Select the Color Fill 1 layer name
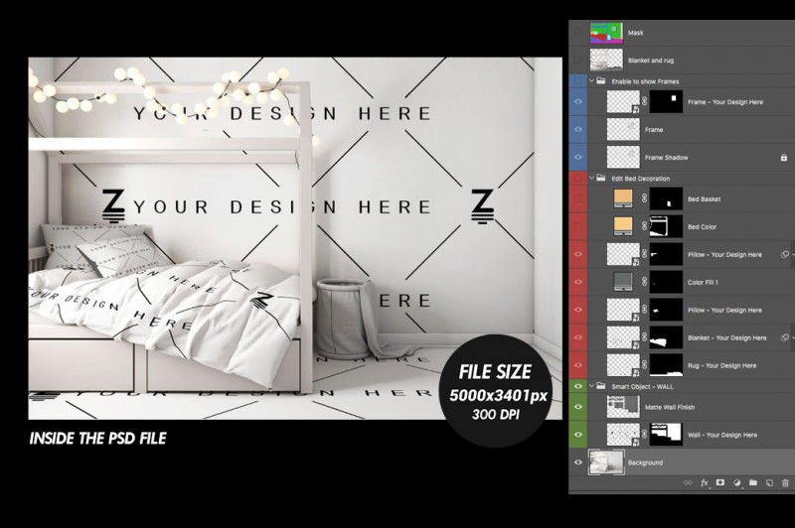This screenshot has height=528, width=795. click(707, 282)
